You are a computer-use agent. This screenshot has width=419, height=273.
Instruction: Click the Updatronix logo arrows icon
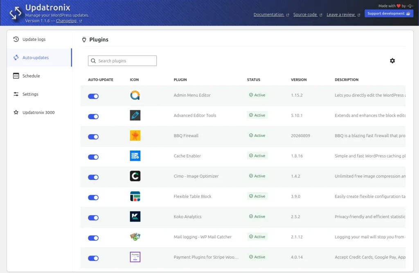click(x=16, y=13)
